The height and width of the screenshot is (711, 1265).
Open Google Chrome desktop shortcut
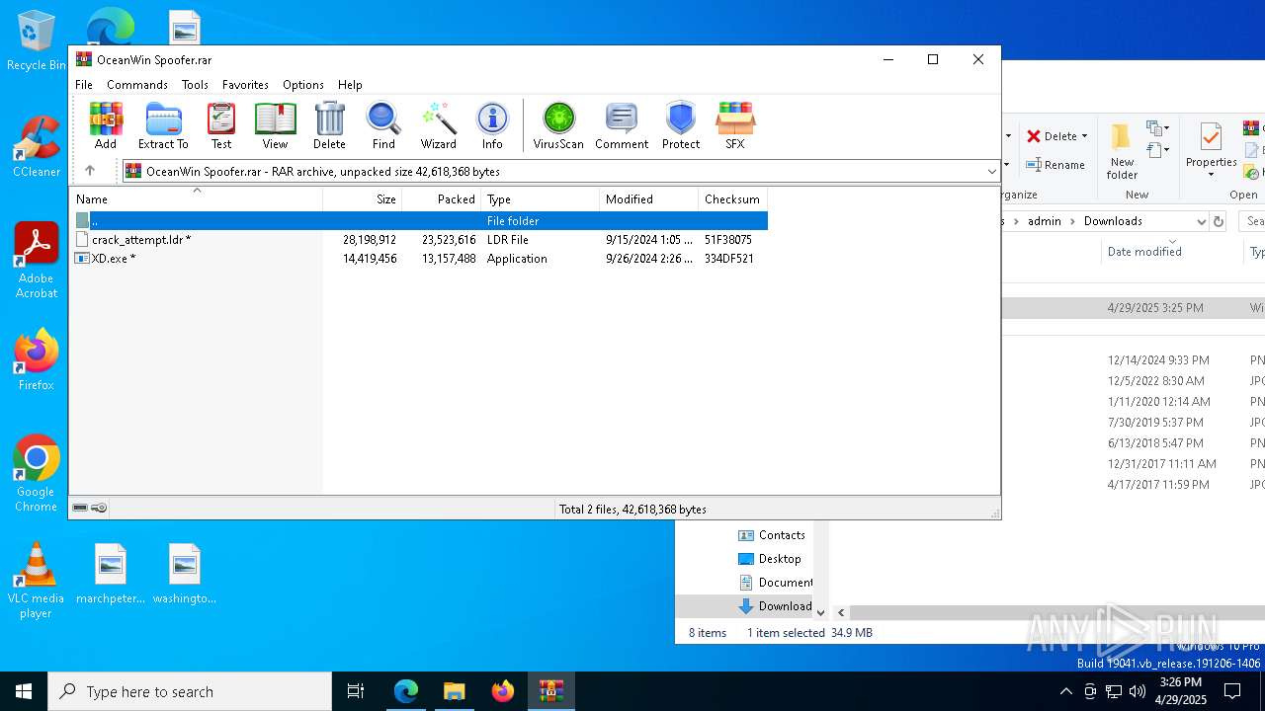(x=37, y=474)
